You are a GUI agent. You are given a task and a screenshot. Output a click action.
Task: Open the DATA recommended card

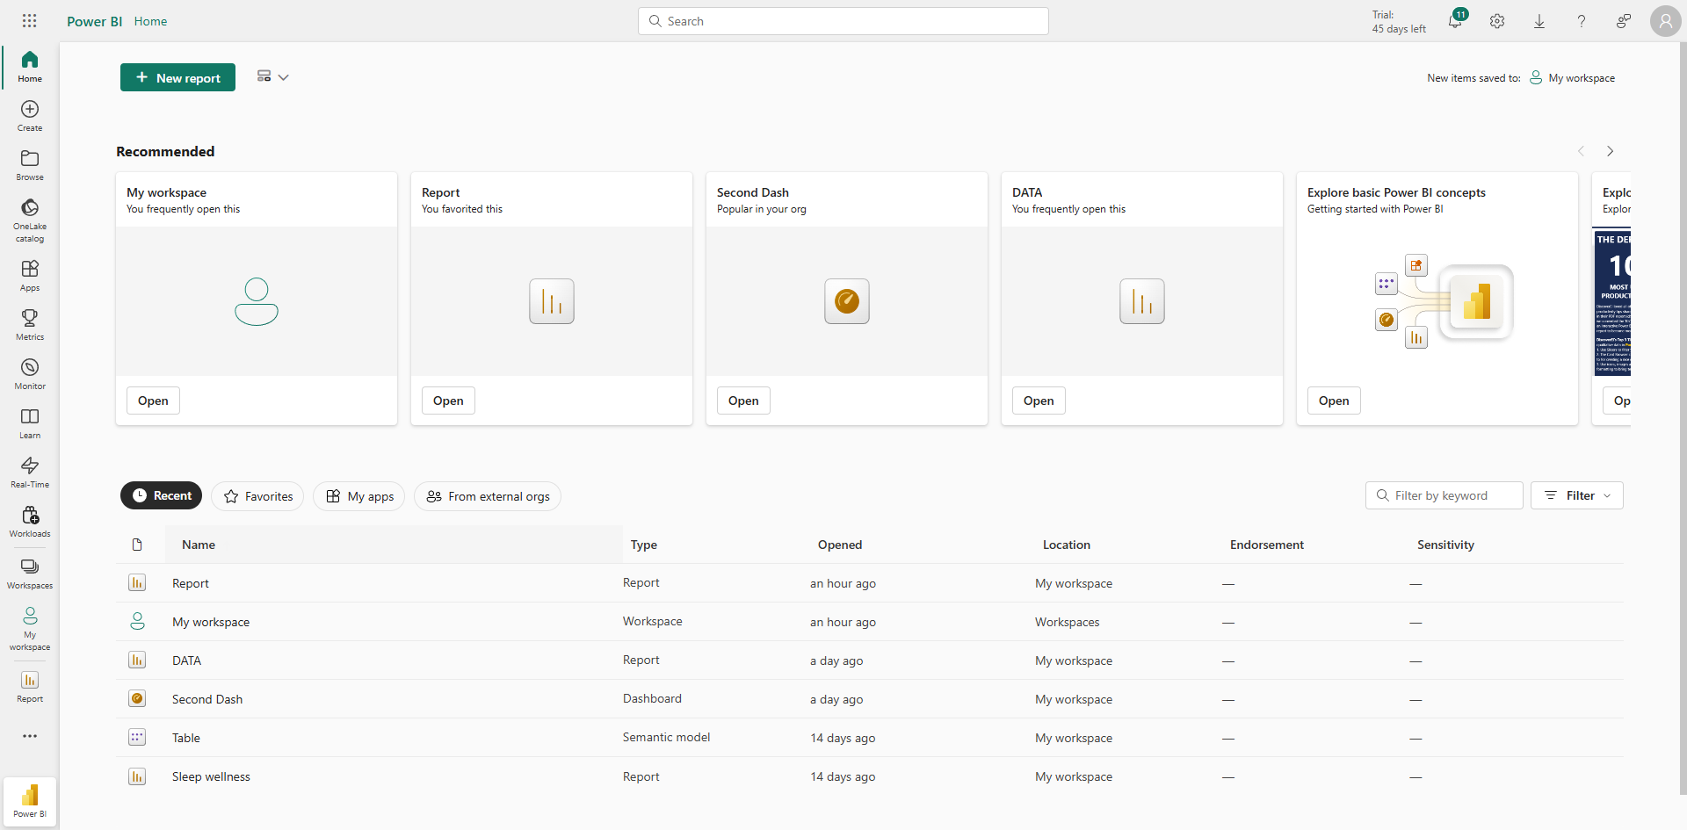click(1039, 401)
